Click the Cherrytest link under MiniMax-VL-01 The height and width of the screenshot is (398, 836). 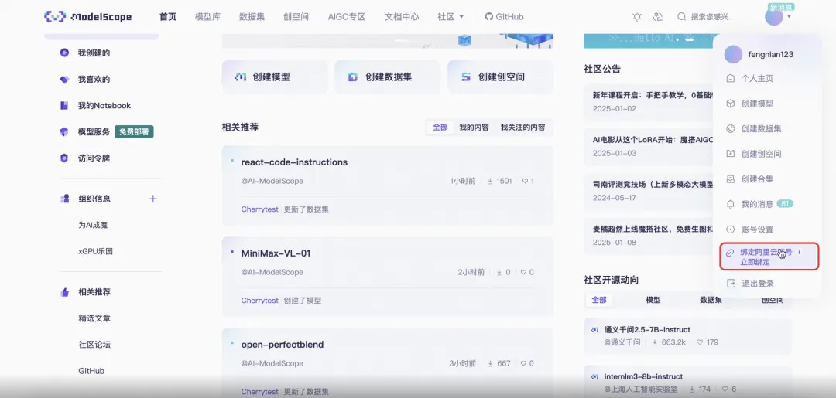point(259,300)
